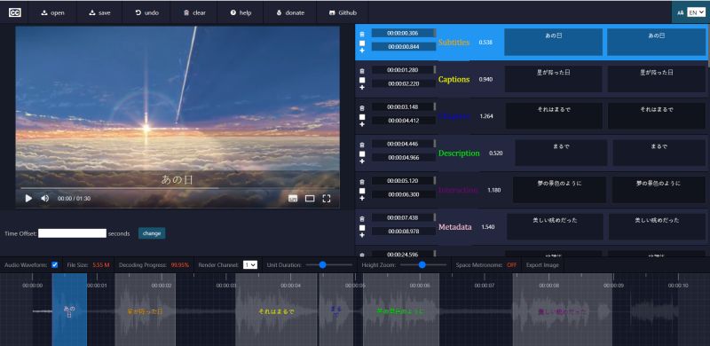
Task: Click the save menu item
Action: pyautogui.click(x=99, y=12)
